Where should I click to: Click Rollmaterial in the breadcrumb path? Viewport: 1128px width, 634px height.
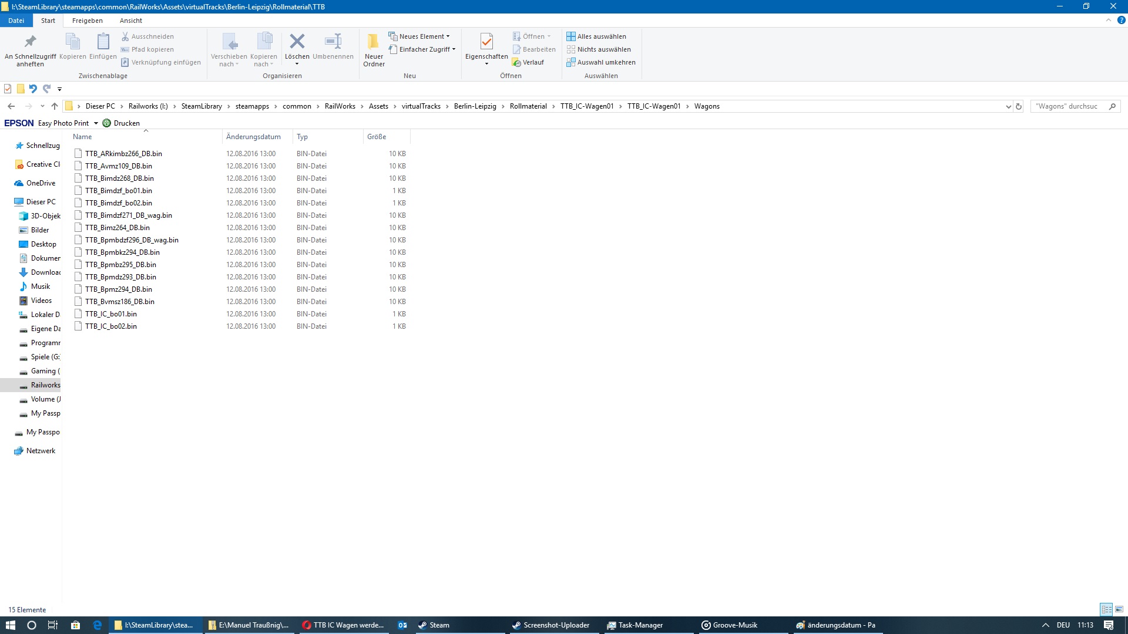(528, 106)
